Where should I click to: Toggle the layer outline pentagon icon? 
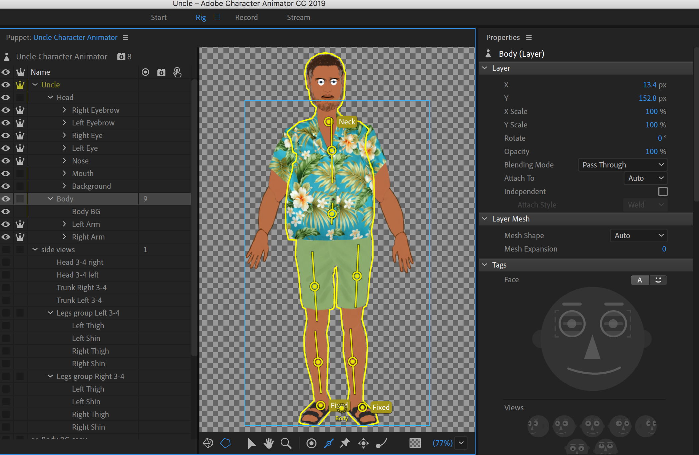[x=225, y=443]
